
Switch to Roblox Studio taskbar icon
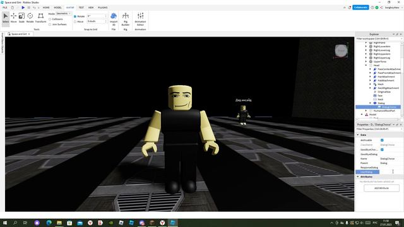(172, 223)
